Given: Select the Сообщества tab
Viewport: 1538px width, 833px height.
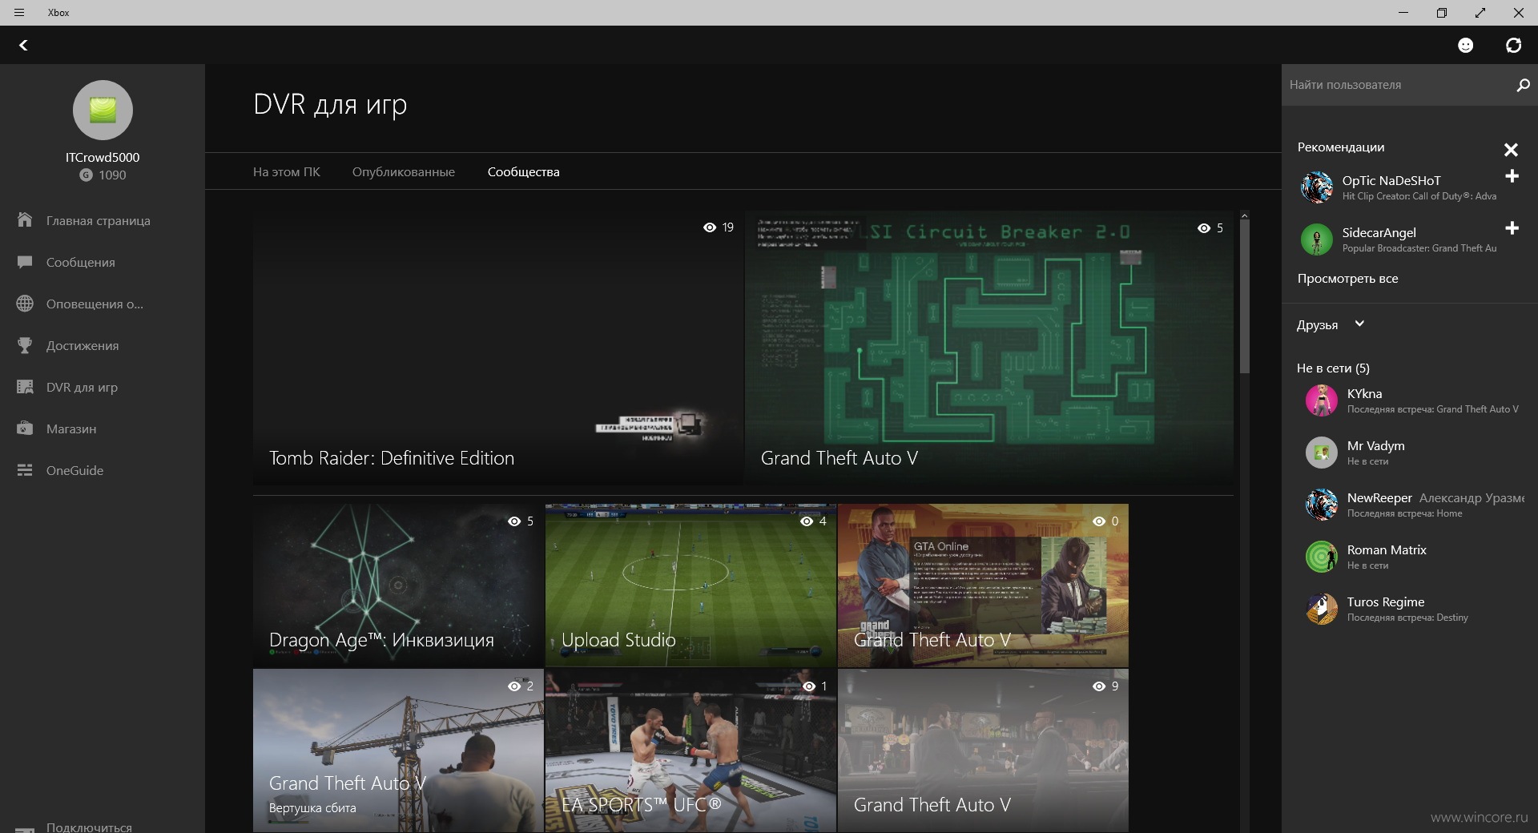Looking at the screenshot, I should tap(524, 172).
